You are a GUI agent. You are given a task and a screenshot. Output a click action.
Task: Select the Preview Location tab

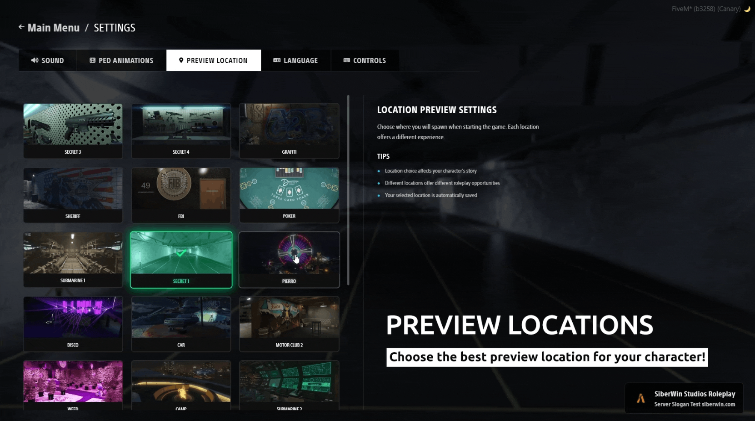[x=214, y=60]
